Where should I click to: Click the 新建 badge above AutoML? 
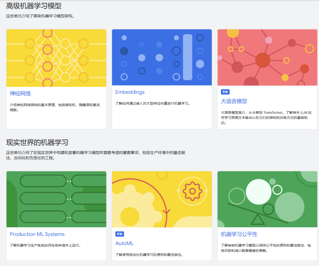click(120, 234)
